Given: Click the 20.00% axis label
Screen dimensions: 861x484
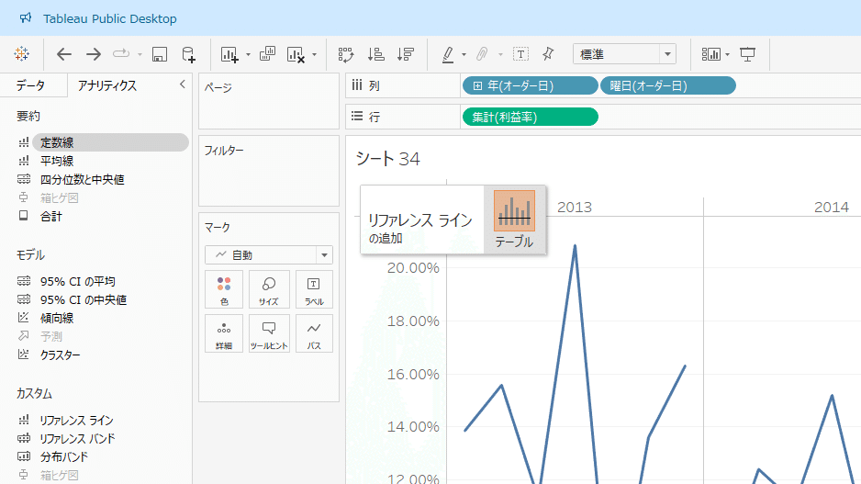Looking at the screenshot, I should pos(413,268).
